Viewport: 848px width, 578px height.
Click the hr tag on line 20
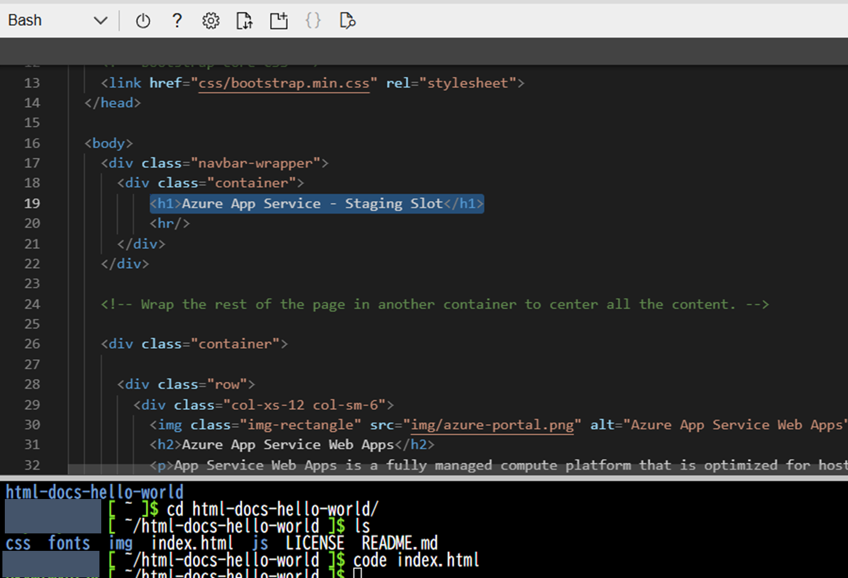(170, 224)
